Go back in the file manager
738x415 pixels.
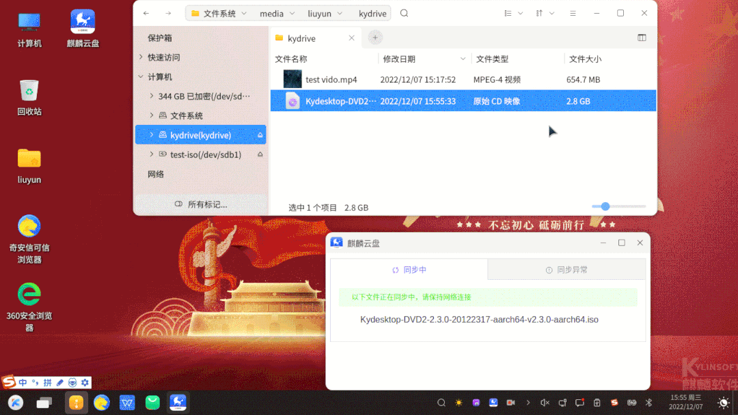[x=146, y=13]
